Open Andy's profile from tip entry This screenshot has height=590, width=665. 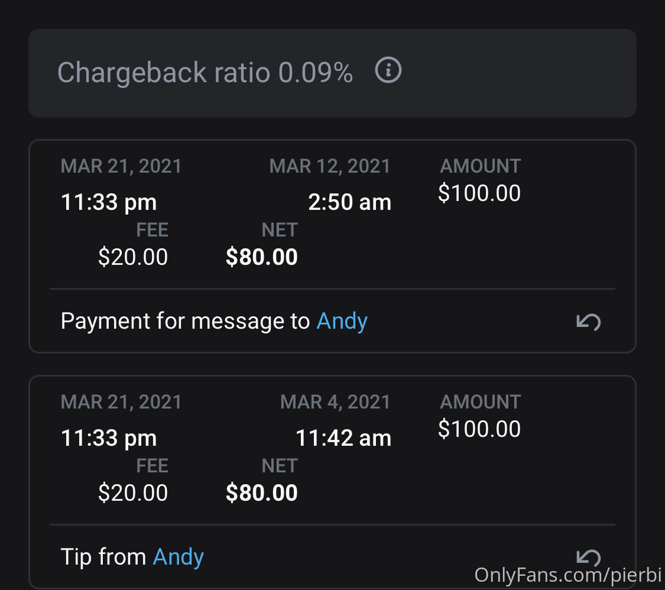click(178, 557)
